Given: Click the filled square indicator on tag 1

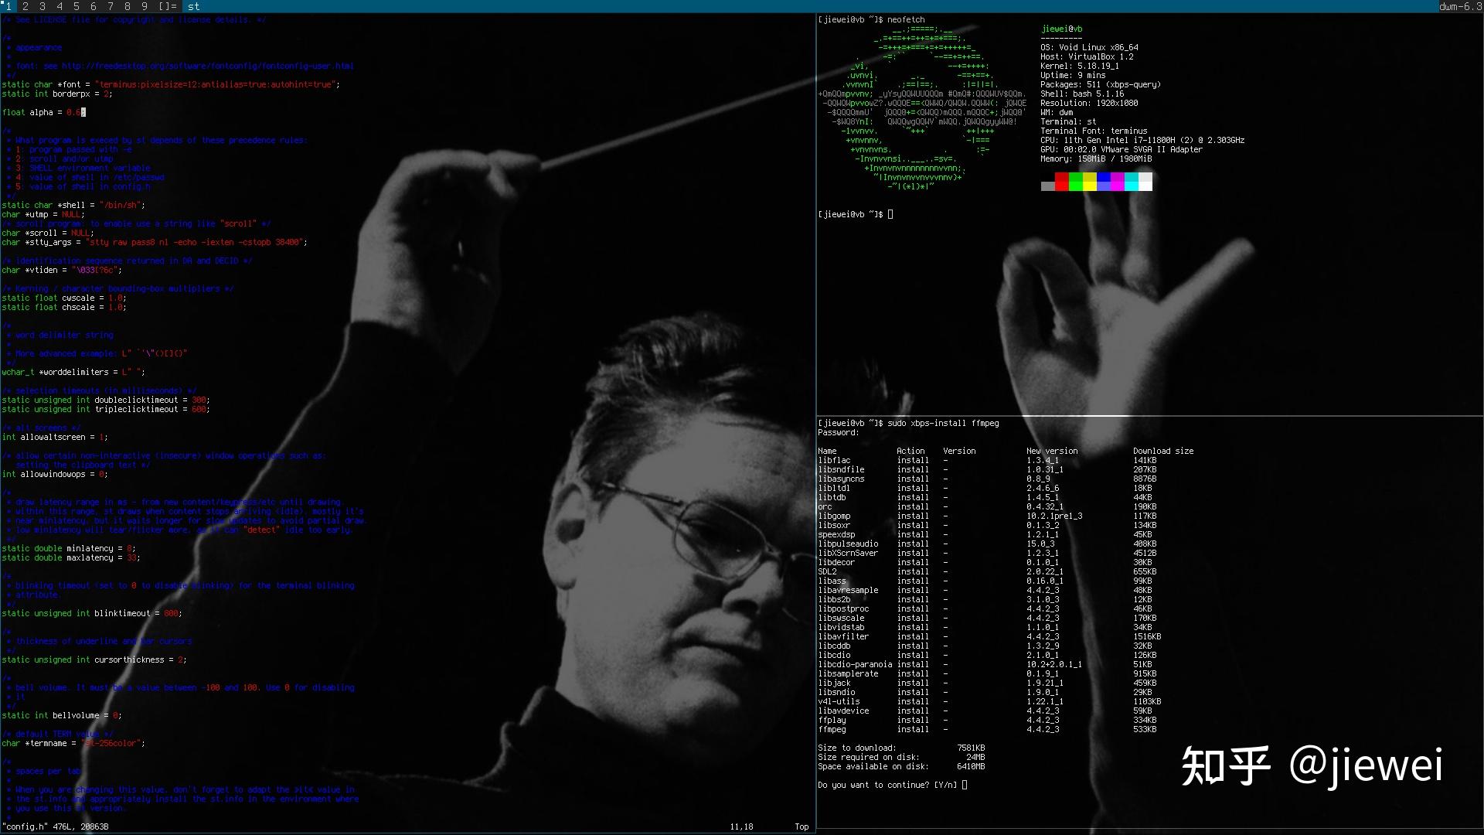Looking at the screenshot, I should click(x=2, y=2).
